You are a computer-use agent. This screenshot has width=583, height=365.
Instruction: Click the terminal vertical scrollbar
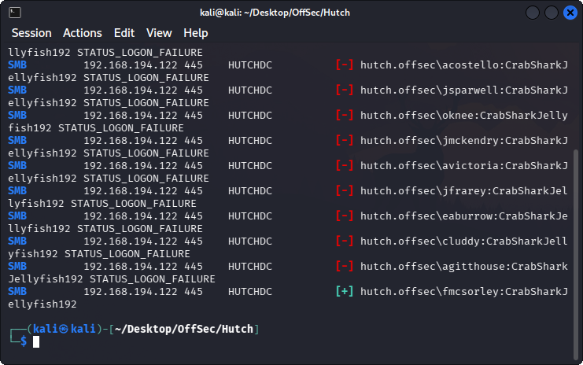point(576,254)
